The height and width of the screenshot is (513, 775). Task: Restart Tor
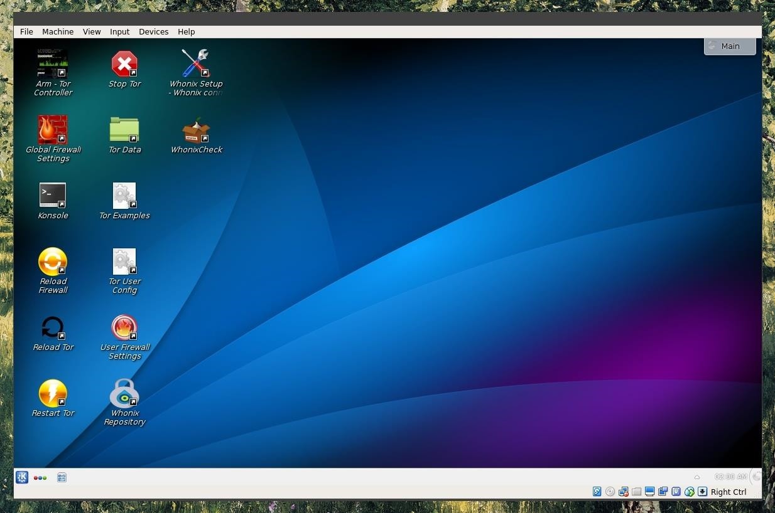point(53,394)
